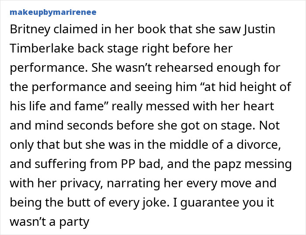Click the word "narrating" in the comment
This screenshot has width=306, height=235.
tap(133, 184)
